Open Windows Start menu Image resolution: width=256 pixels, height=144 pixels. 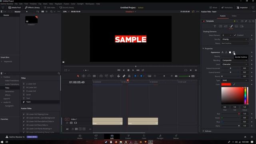(x=2, y=142)
